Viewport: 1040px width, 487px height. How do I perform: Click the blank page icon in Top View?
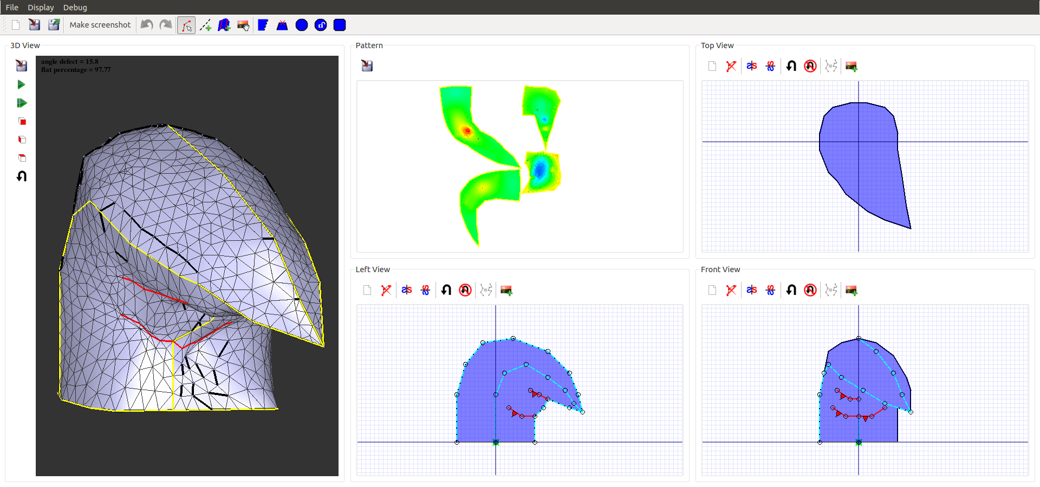712,66
